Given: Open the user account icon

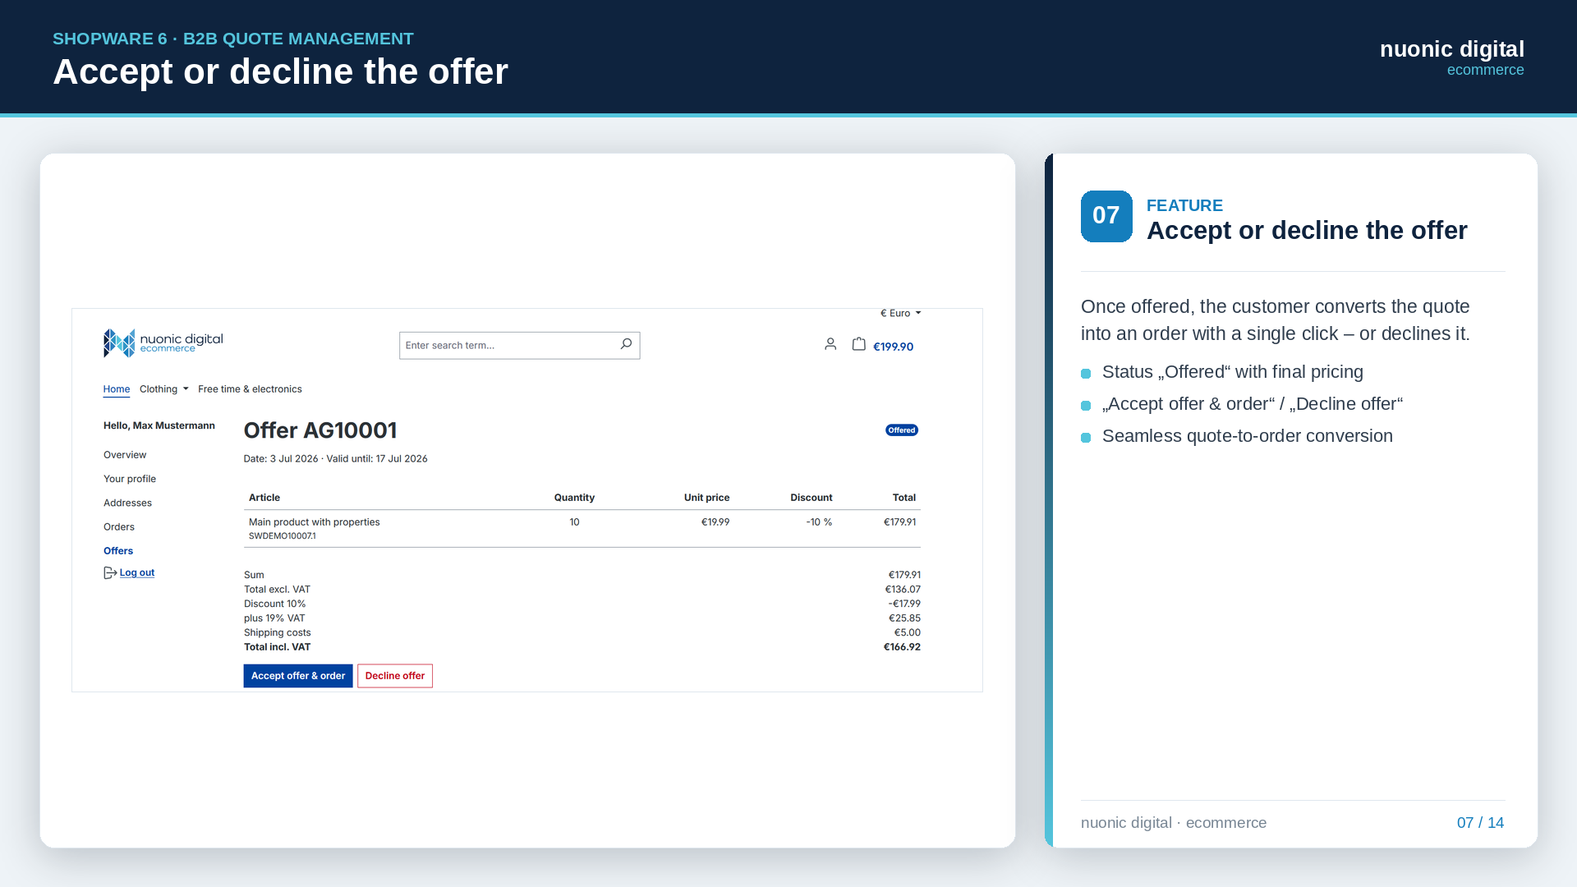Looking at the screenshot, I should [830, 344].
